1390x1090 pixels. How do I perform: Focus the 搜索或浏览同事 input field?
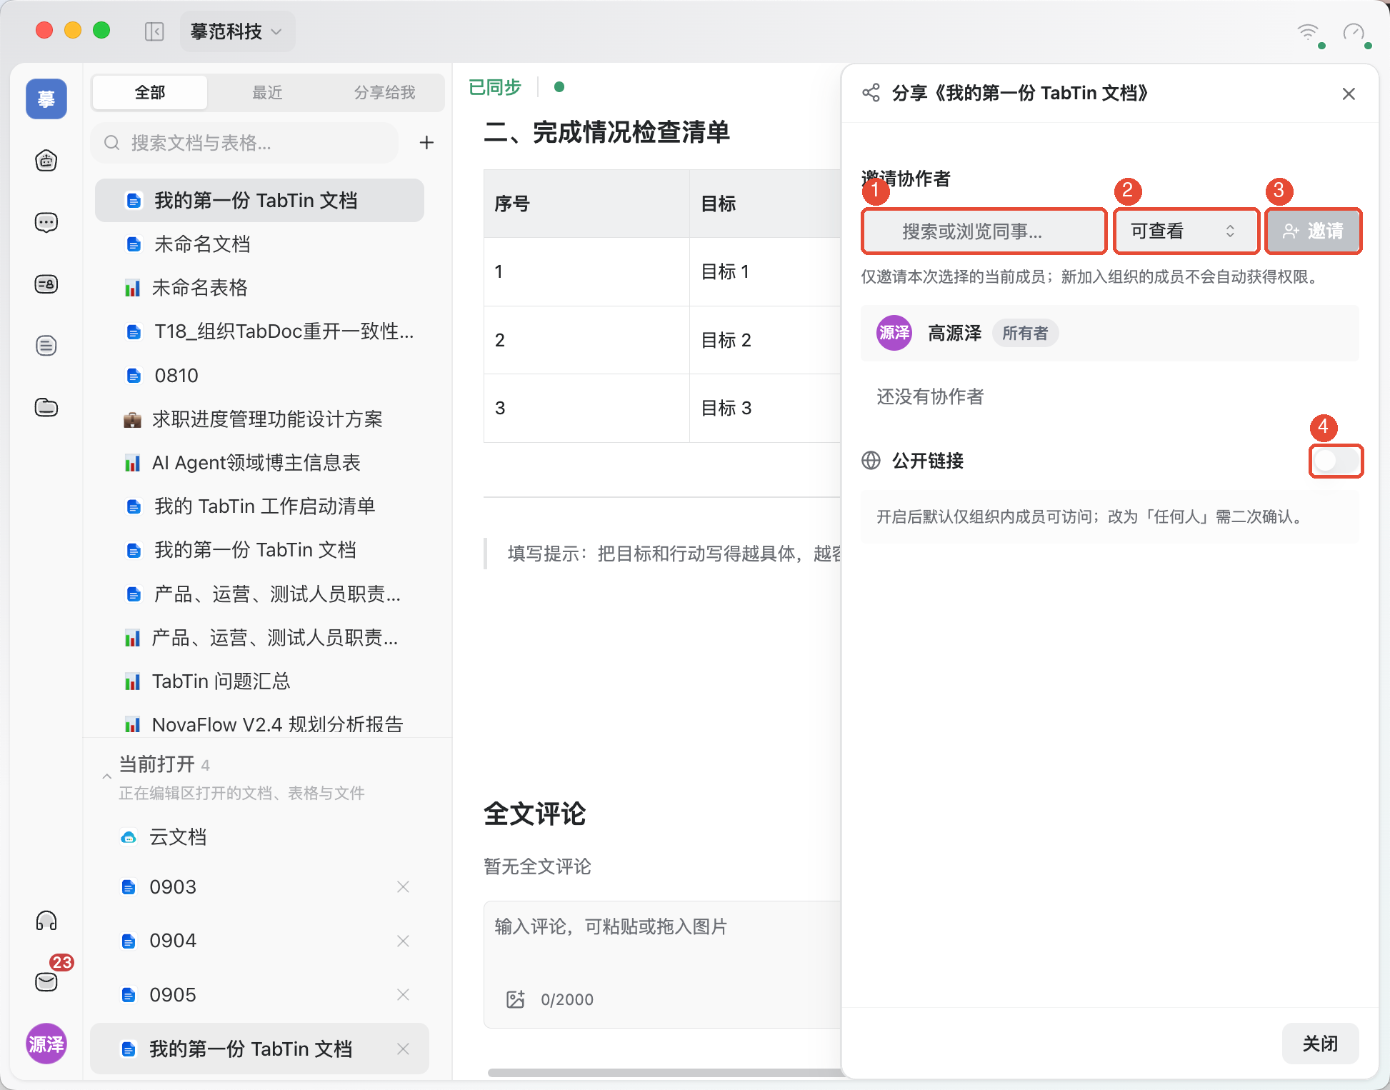point(984,231)
